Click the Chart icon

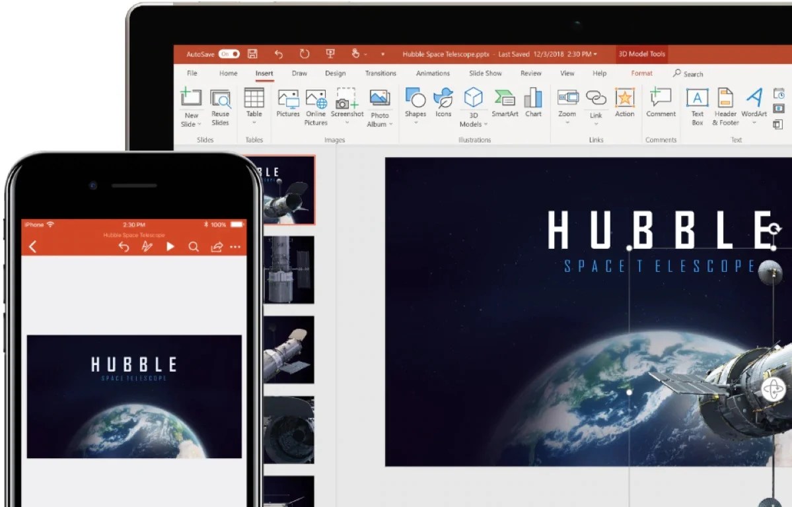[533, 98]
